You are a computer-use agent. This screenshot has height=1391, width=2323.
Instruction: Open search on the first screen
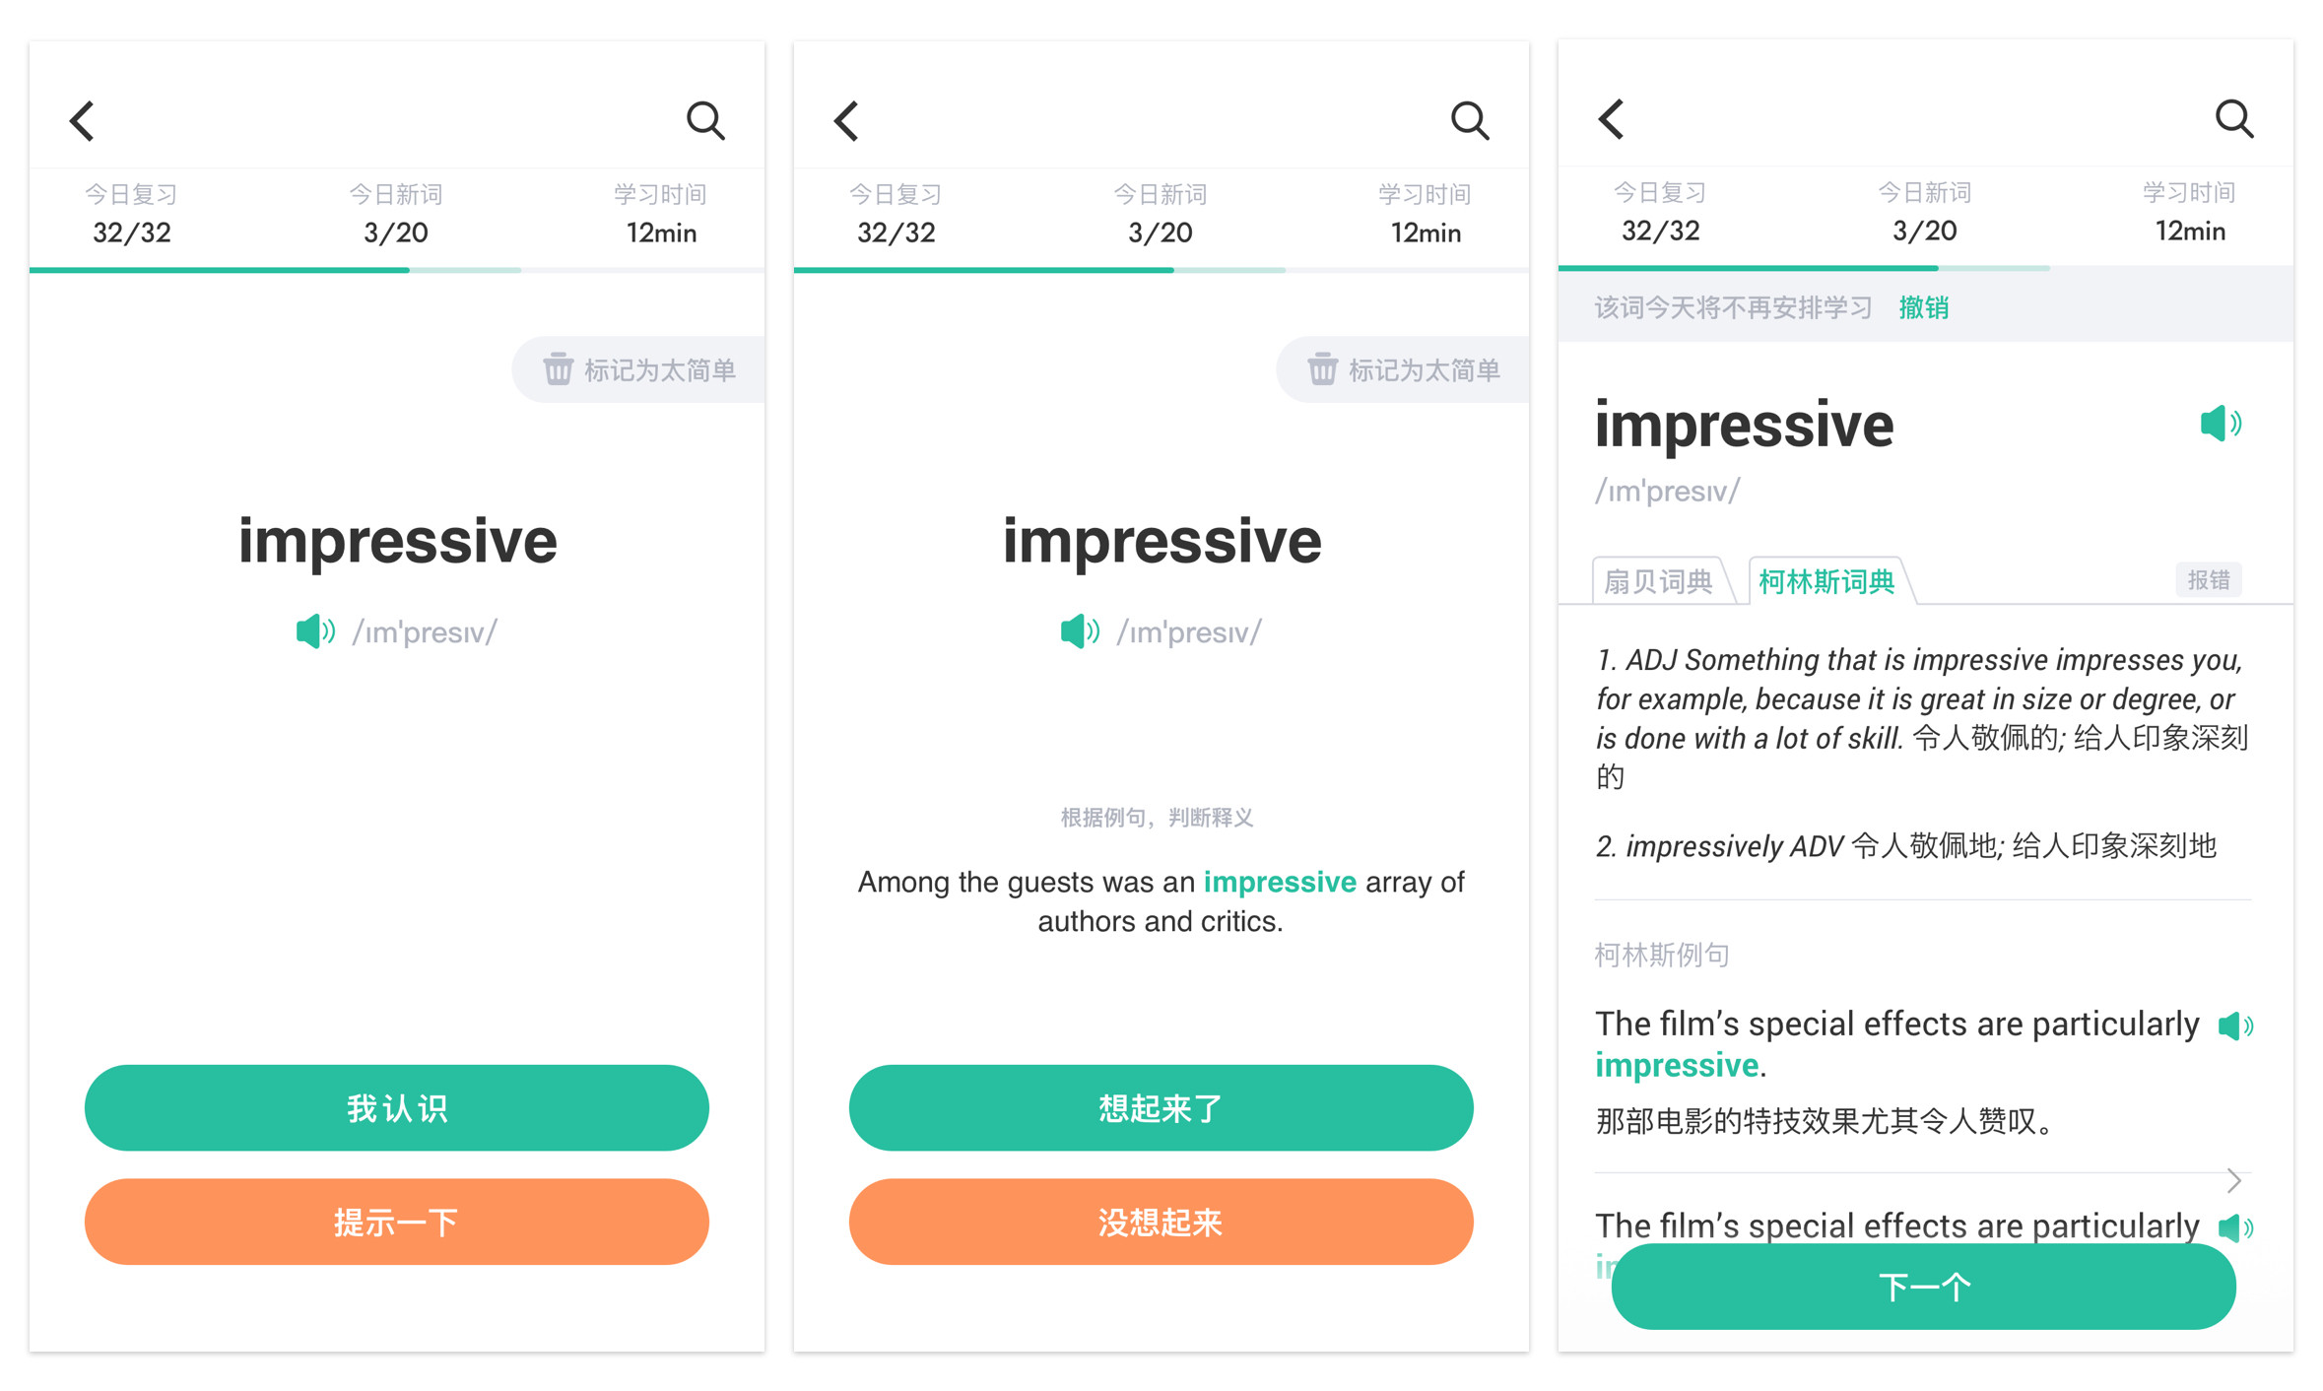click(x=705, y=121)
